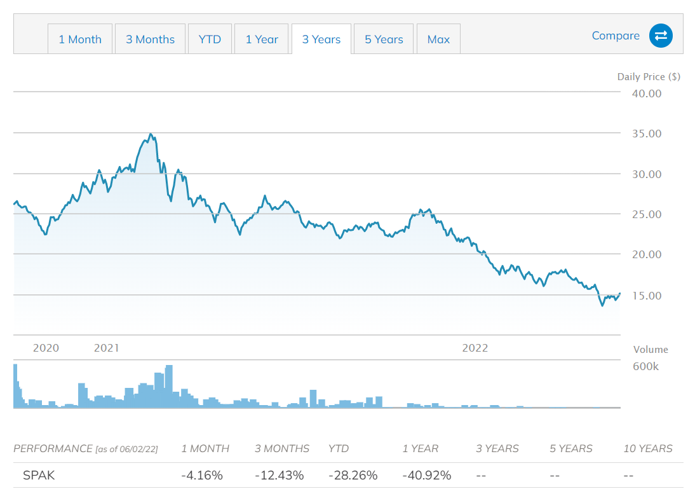Click the SPAK ticker in performance table

point(39,476)
